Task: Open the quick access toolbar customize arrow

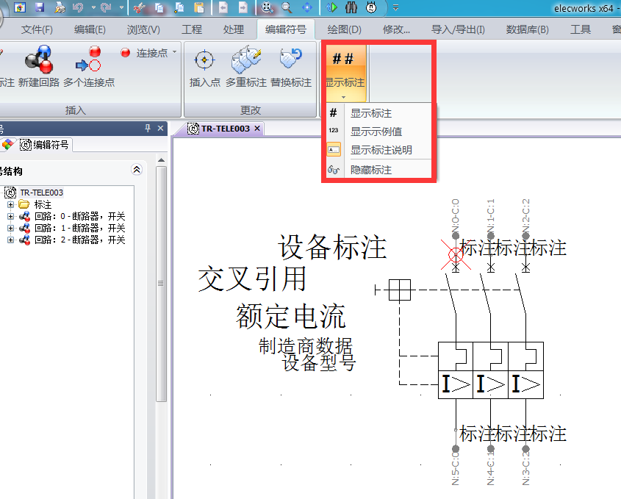Action: (395, 7)
